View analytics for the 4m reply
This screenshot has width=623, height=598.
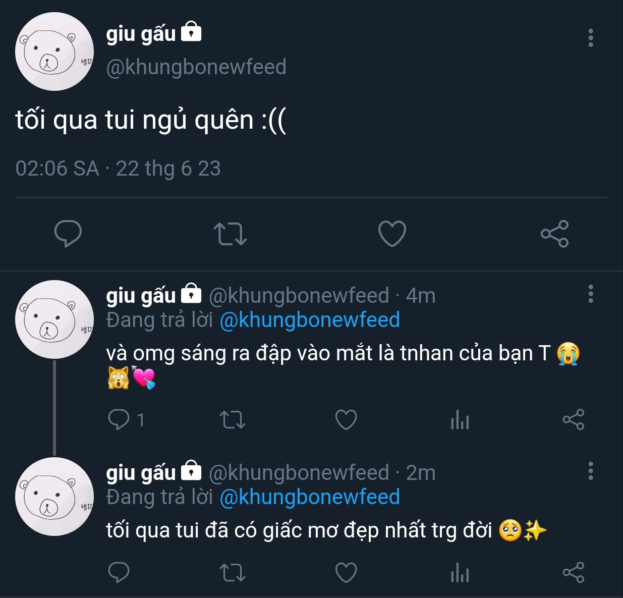(460, 420)
